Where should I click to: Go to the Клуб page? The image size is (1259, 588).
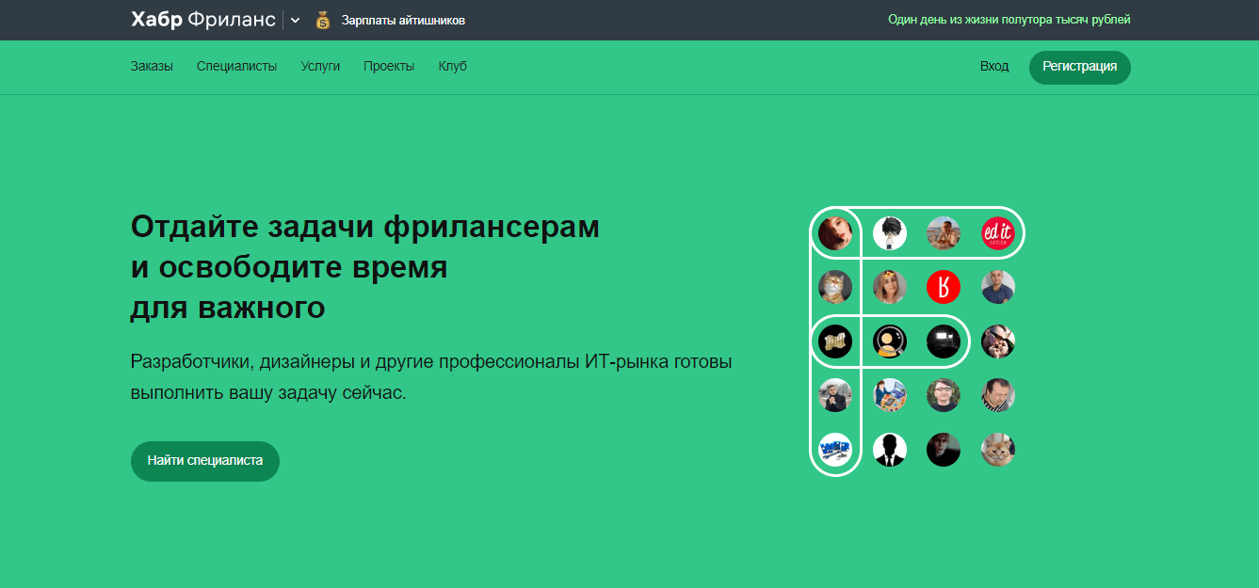click(453, 66)
